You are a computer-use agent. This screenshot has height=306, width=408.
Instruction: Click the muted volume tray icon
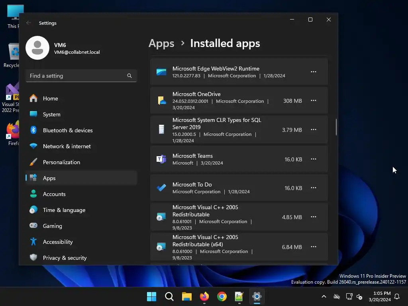click(x=359, y=296)
